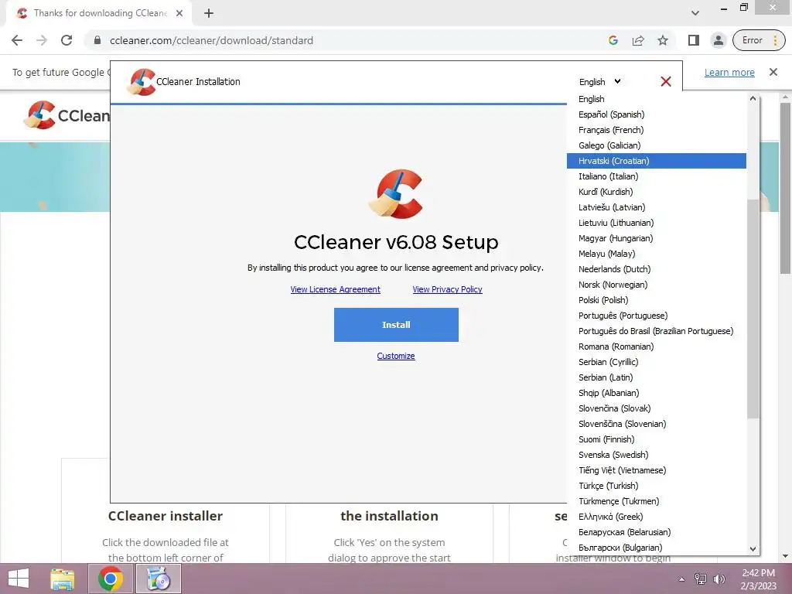Close the CCleaner installer with red X
The width and height of the screenshot is (792, 594).
click(x=666, y=81)
